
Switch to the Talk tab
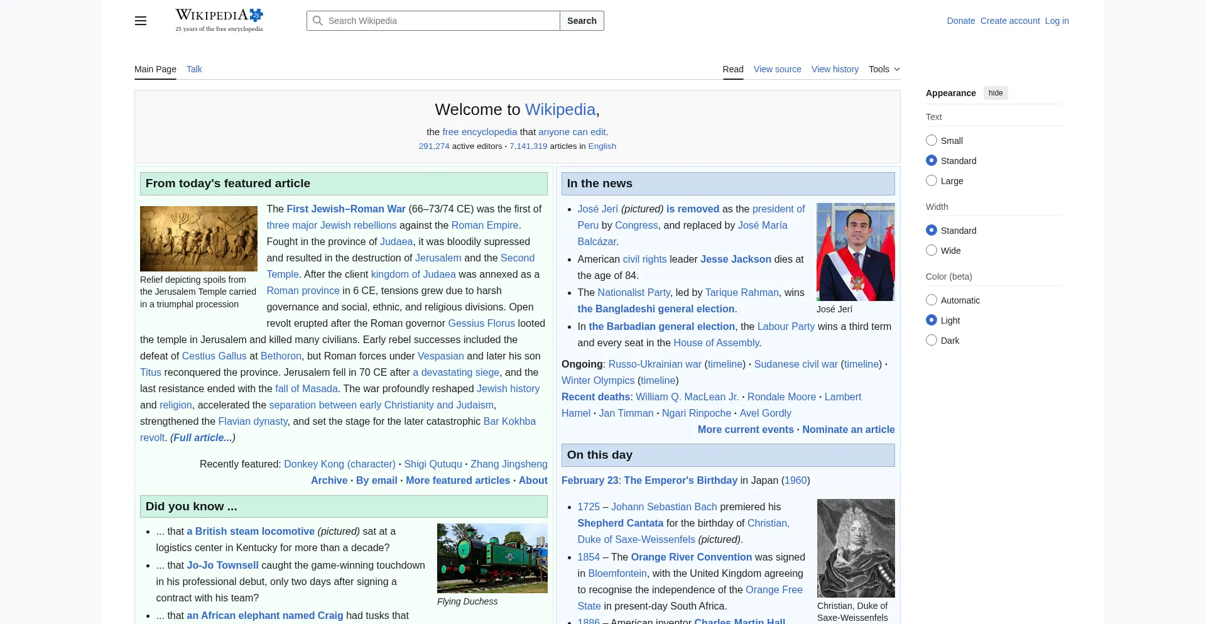coord(194,69)
